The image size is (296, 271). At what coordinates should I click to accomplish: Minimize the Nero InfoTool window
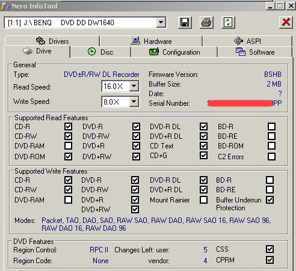tap(270, 6)
